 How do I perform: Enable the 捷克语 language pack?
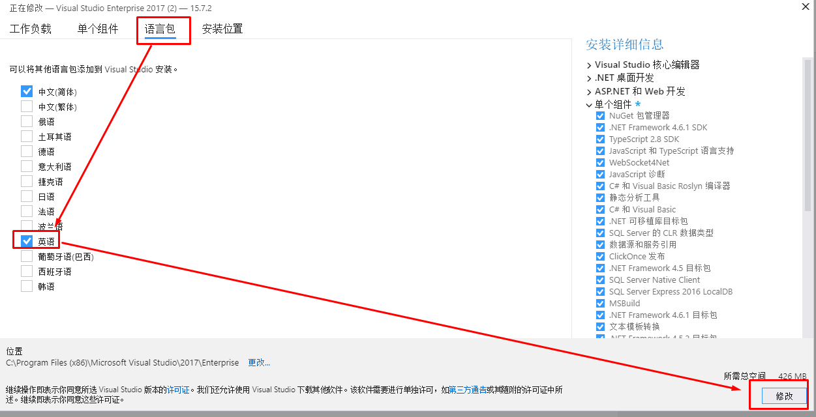(x=27, y=181)
